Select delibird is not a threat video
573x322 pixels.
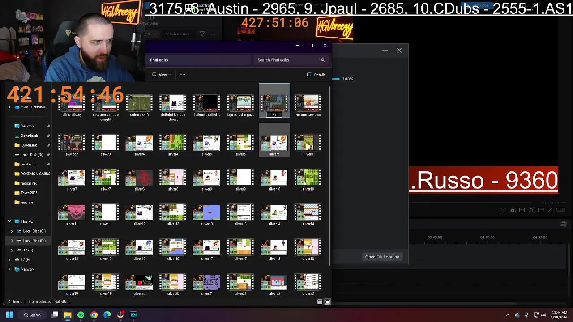click(173, 108)
